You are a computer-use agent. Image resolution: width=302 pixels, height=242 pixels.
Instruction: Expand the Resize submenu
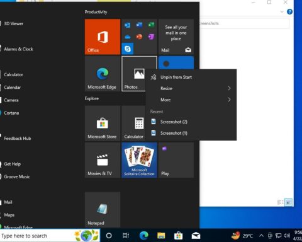tap(191, 88)
